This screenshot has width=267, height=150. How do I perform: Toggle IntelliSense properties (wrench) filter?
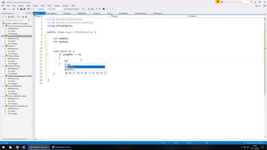[66, 73]
